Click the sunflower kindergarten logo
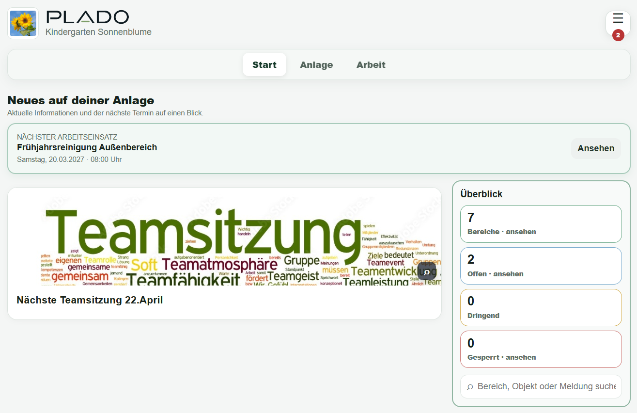Image resolution: width=637 pixels, height=413 pixels. [x=23, y=23]
